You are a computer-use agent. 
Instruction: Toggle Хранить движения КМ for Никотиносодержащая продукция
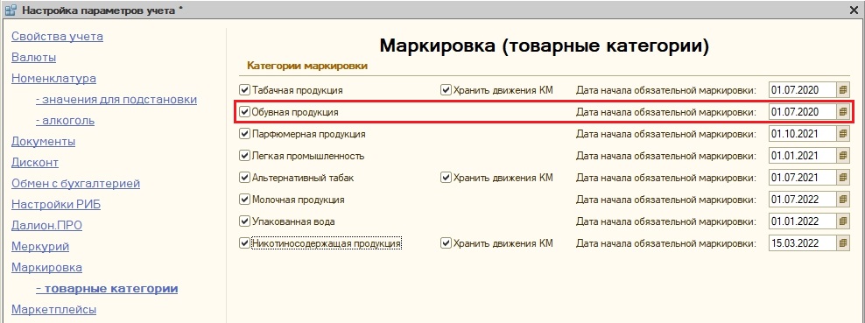coord(446,243)
